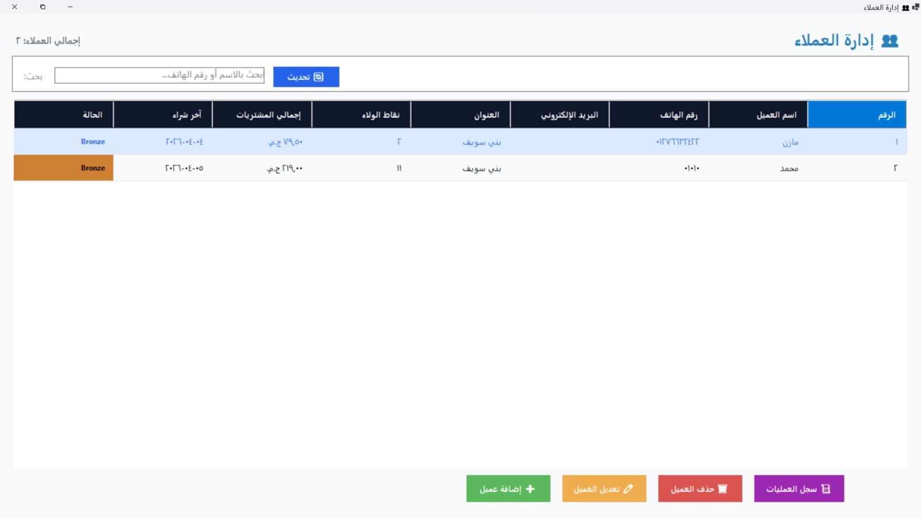
Task: Focus the search by name or phone field
Action: [159, 75]
